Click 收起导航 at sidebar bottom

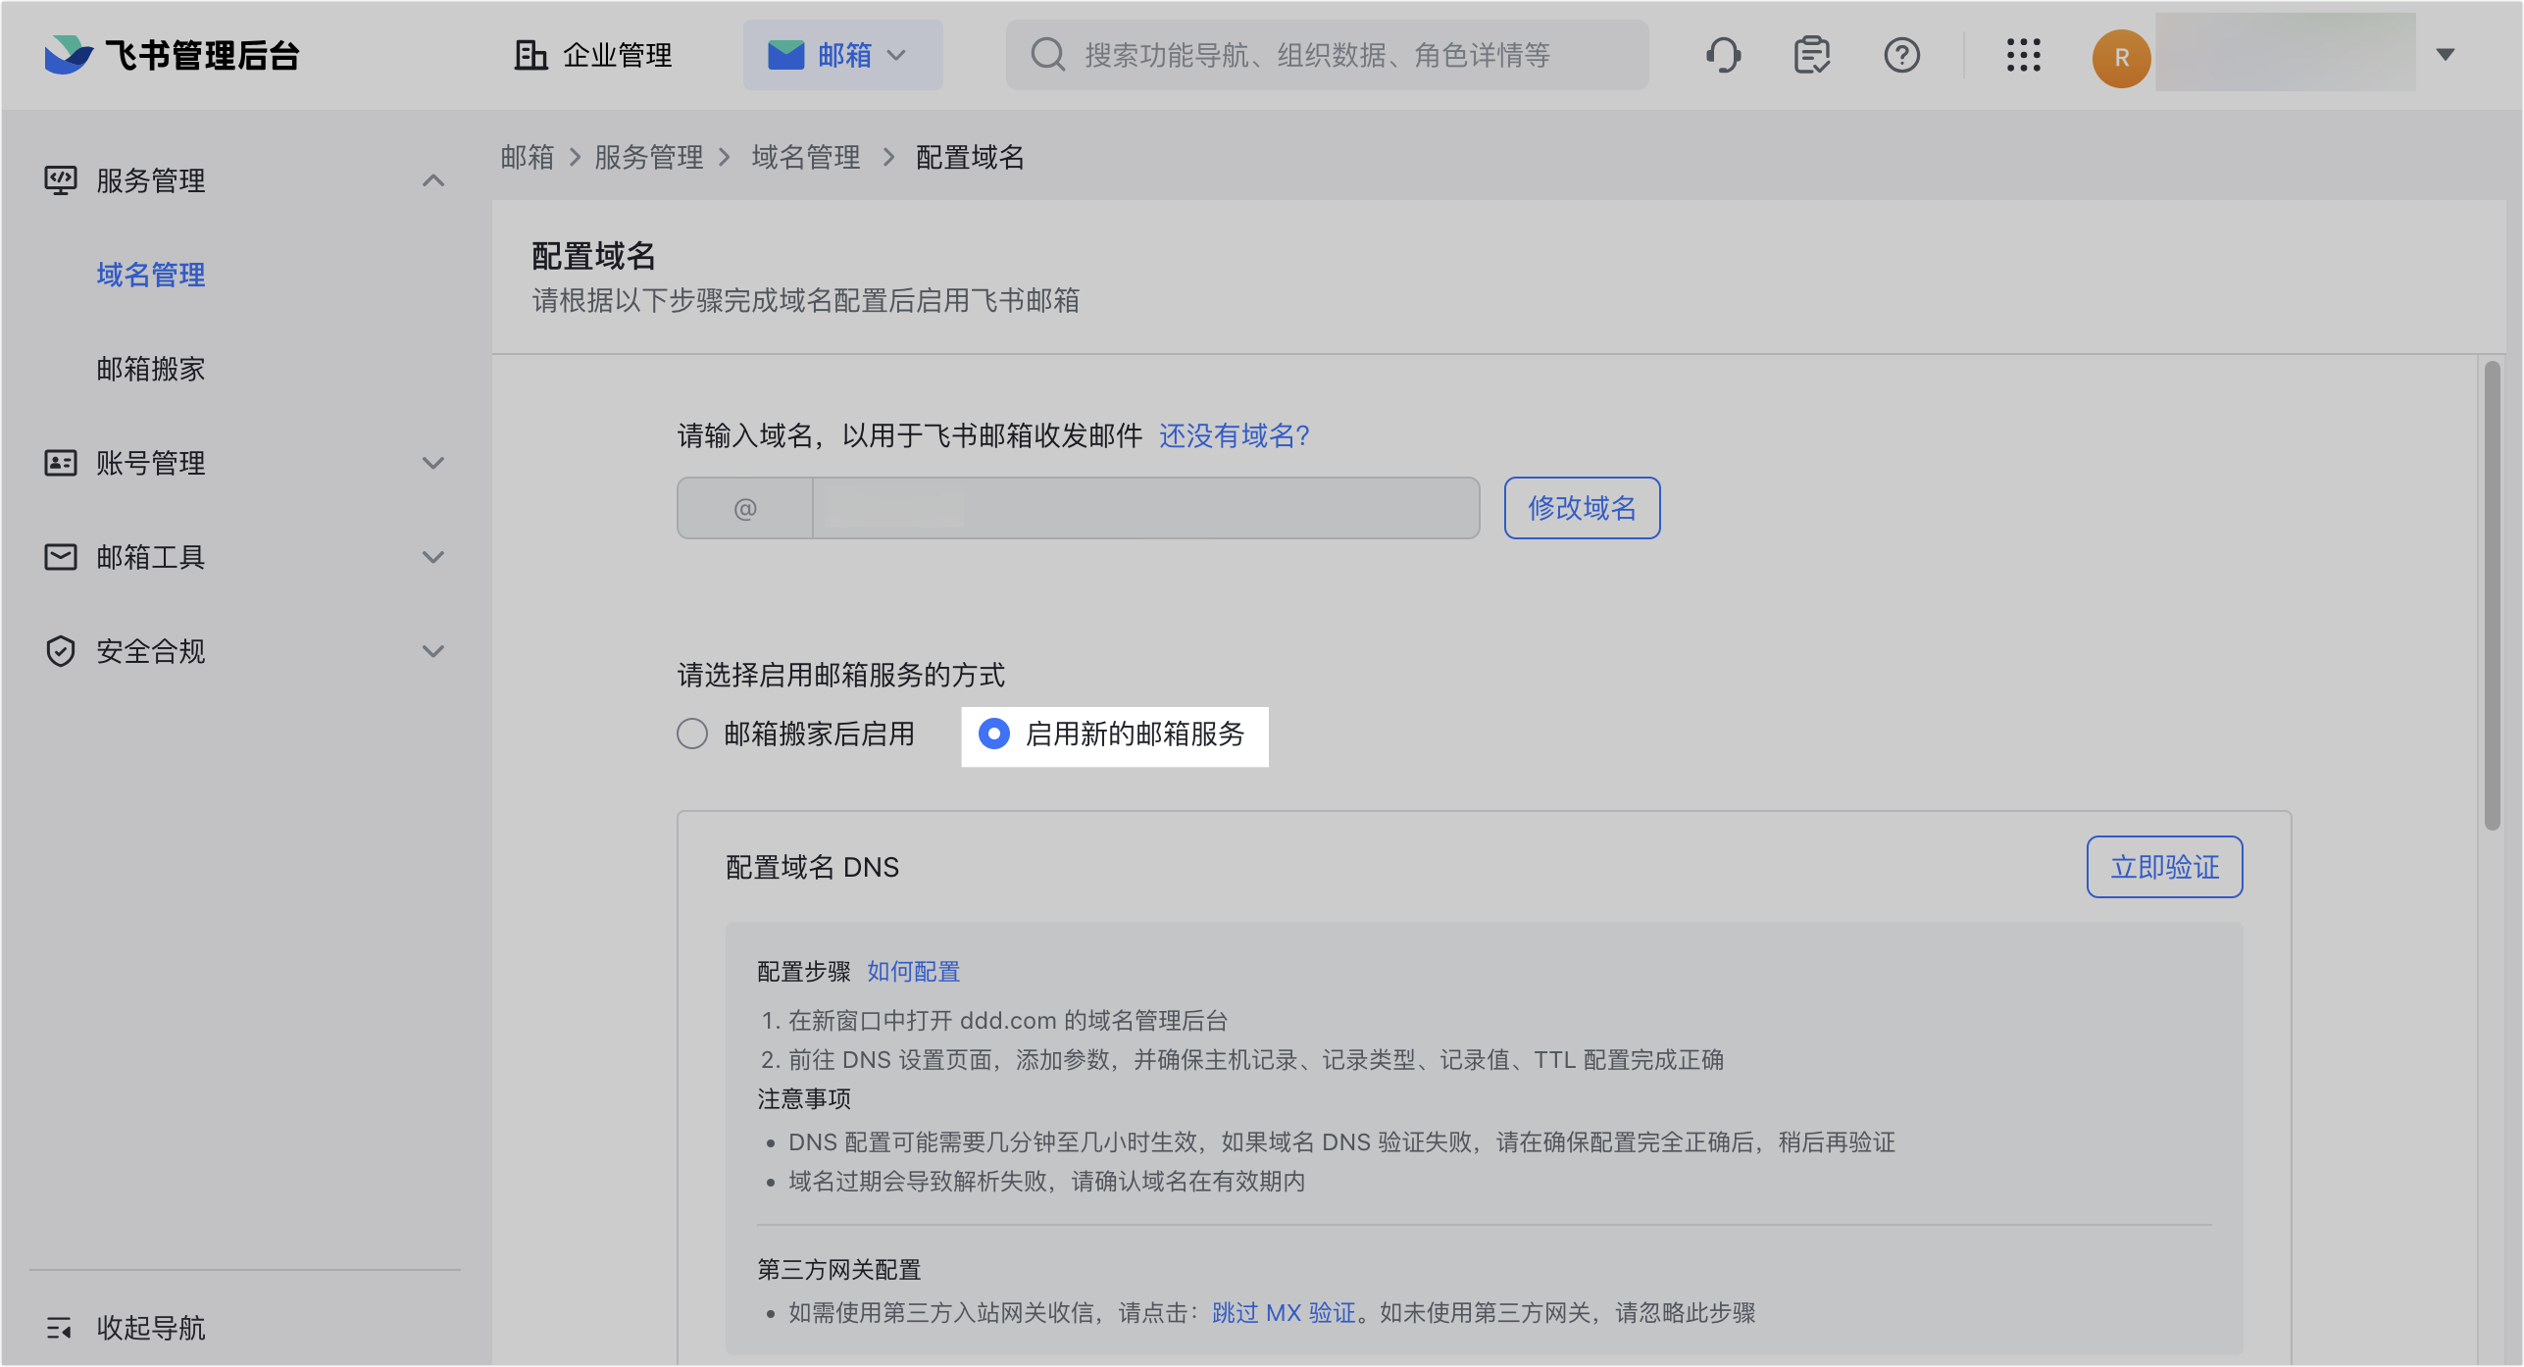[151, 1328]
